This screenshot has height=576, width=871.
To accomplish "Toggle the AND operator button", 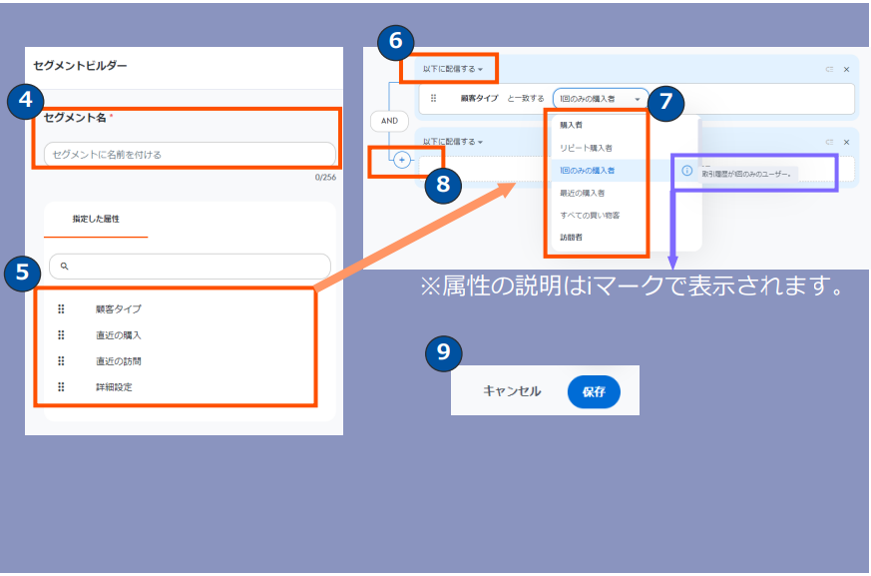I will 389,121.
